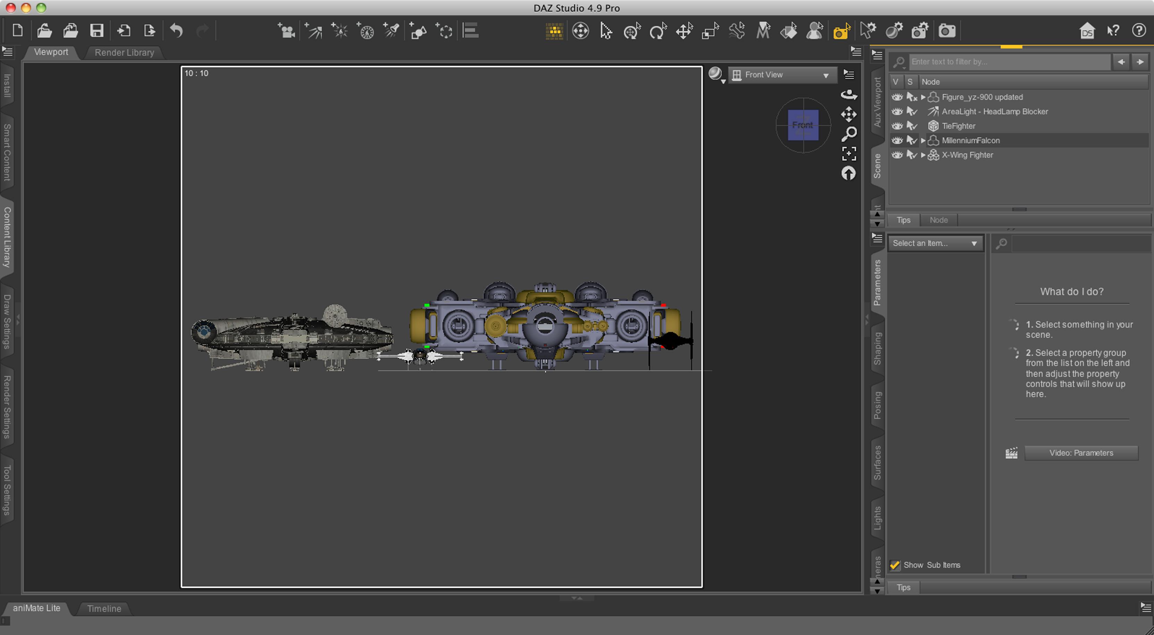The height and width of the screenshot is (635, 1154).
Task: Hide the TieFighter node visibility eye
Action: (x=897, y=126)
